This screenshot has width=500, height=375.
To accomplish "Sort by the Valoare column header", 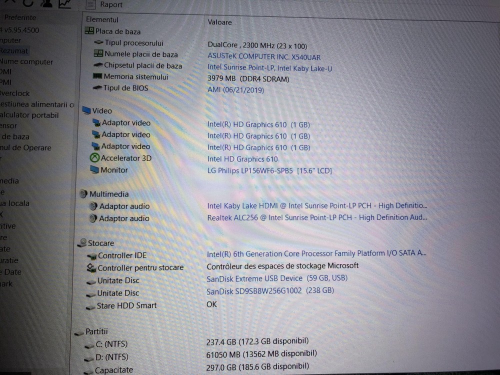I will pyautogui.click(x=219, y=22).
